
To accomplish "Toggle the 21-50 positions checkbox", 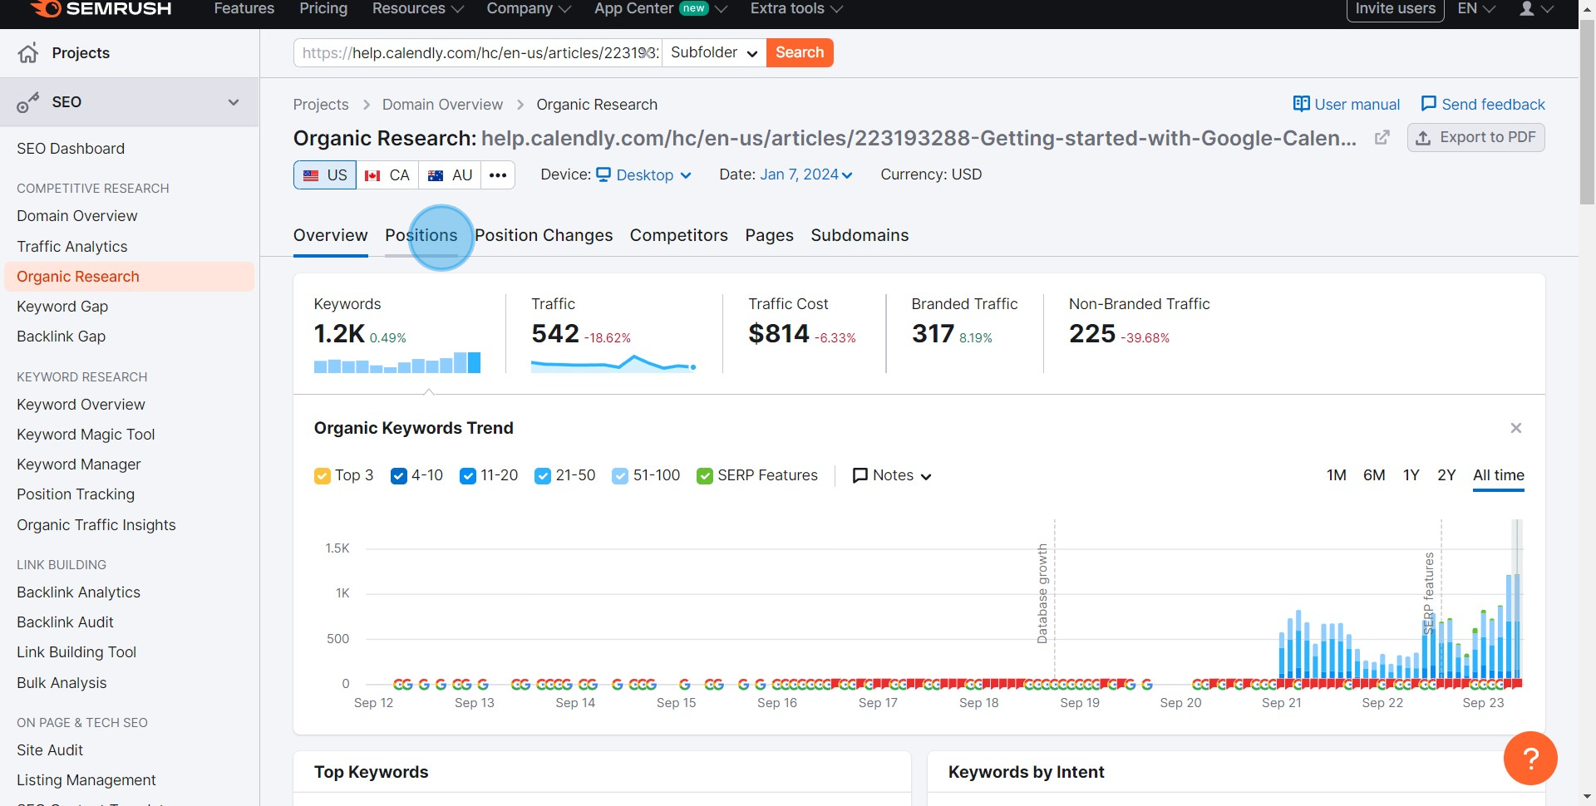I will (543, 476).
